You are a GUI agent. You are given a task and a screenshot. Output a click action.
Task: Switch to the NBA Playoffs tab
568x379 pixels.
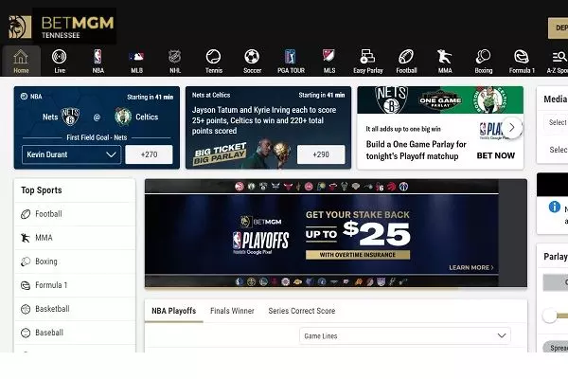174,311
